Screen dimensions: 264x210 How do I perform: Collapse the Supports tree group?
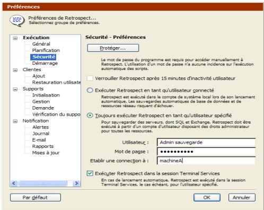point(15,89)
